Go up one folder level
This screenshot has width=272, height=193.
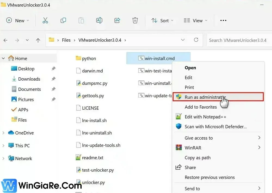pos(38,40)
